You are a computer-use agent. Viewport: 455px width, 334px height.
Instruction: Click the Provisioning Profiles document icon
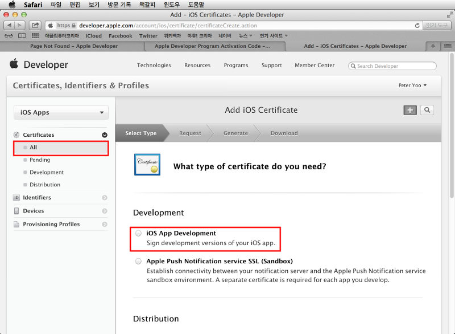point(16,224)
